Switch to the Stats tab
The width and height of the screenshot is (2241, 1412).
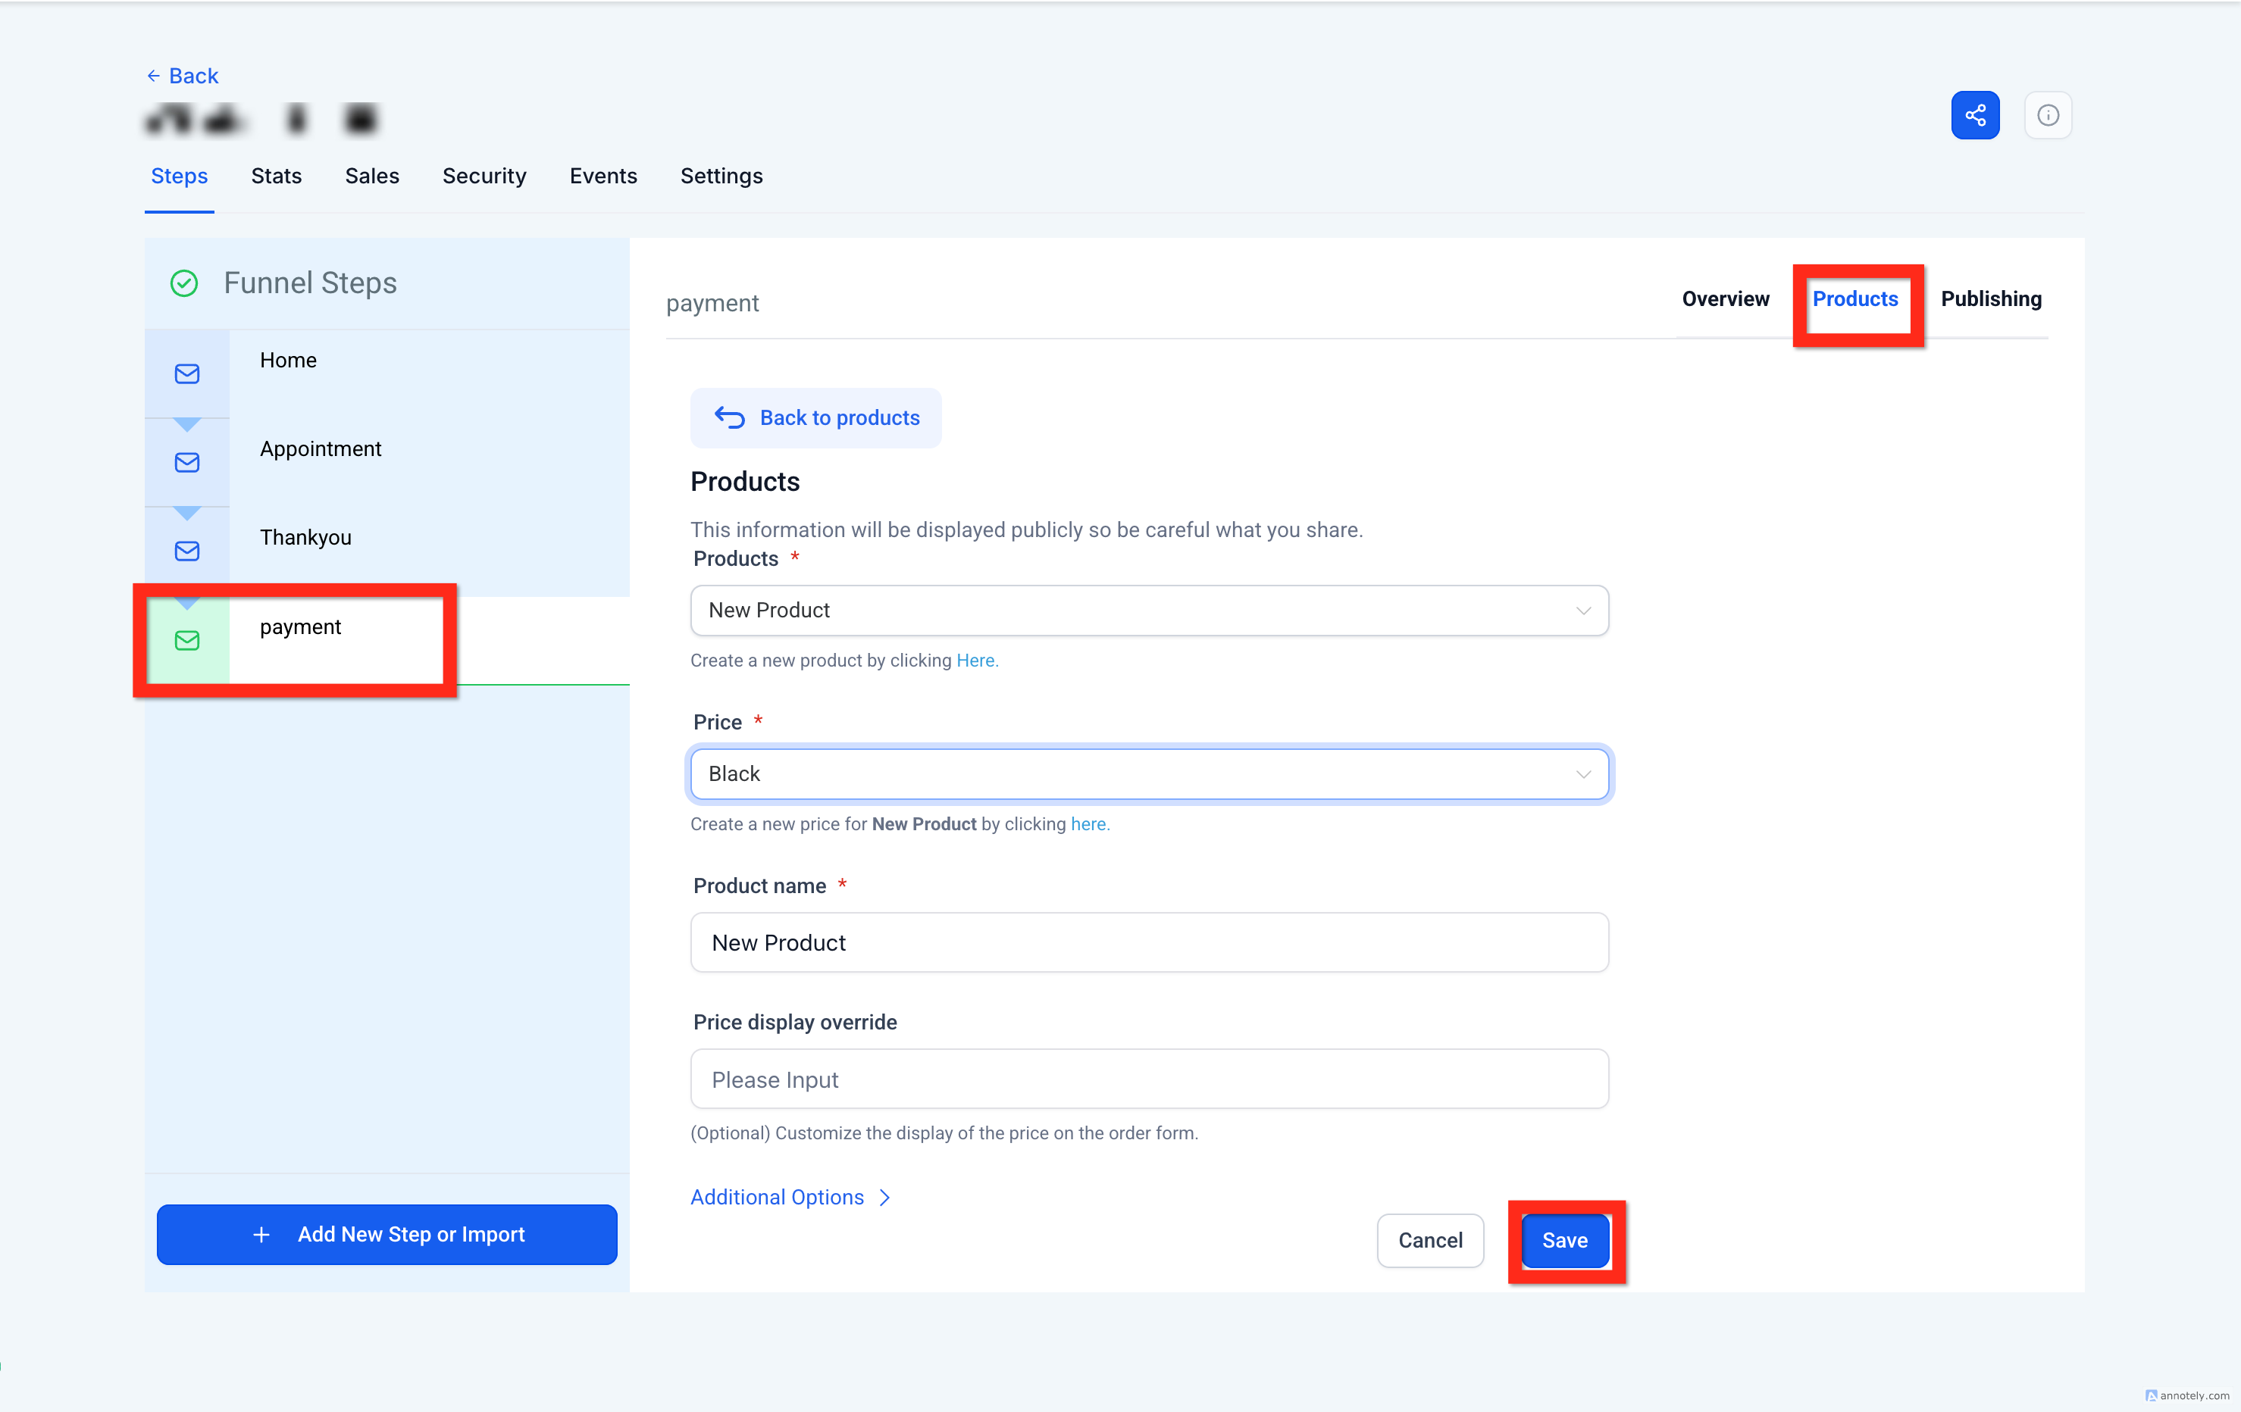[x=277, y=176]
